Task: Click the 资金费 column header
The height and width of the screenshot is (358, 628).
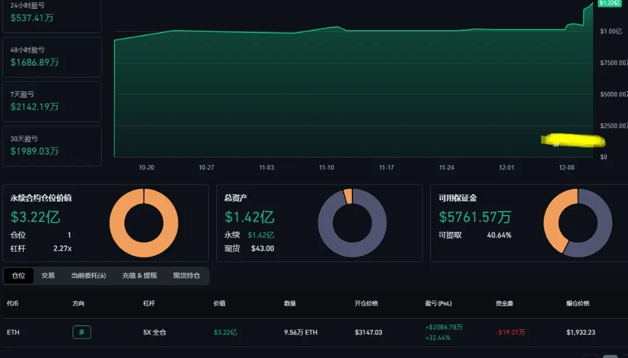Action: click(x=504, y=303)
